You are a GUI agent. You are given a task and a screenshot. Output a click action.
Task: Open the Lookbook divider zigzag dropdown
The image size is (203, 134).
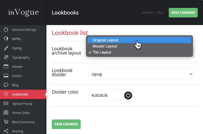pos(141,74)
